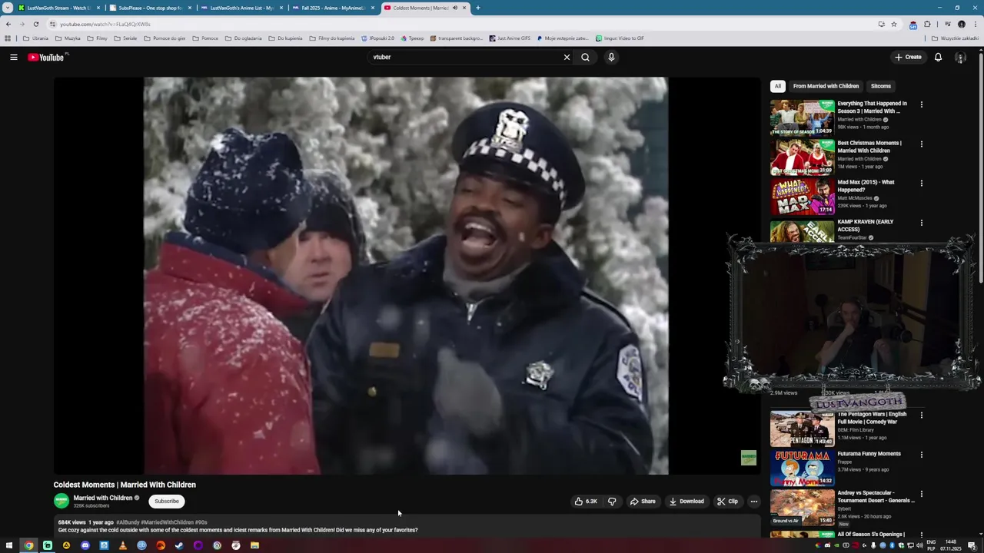Open the more actions three-dot button under video
Image resolution: width=984 pixels, height=553 pixels.
753,502
